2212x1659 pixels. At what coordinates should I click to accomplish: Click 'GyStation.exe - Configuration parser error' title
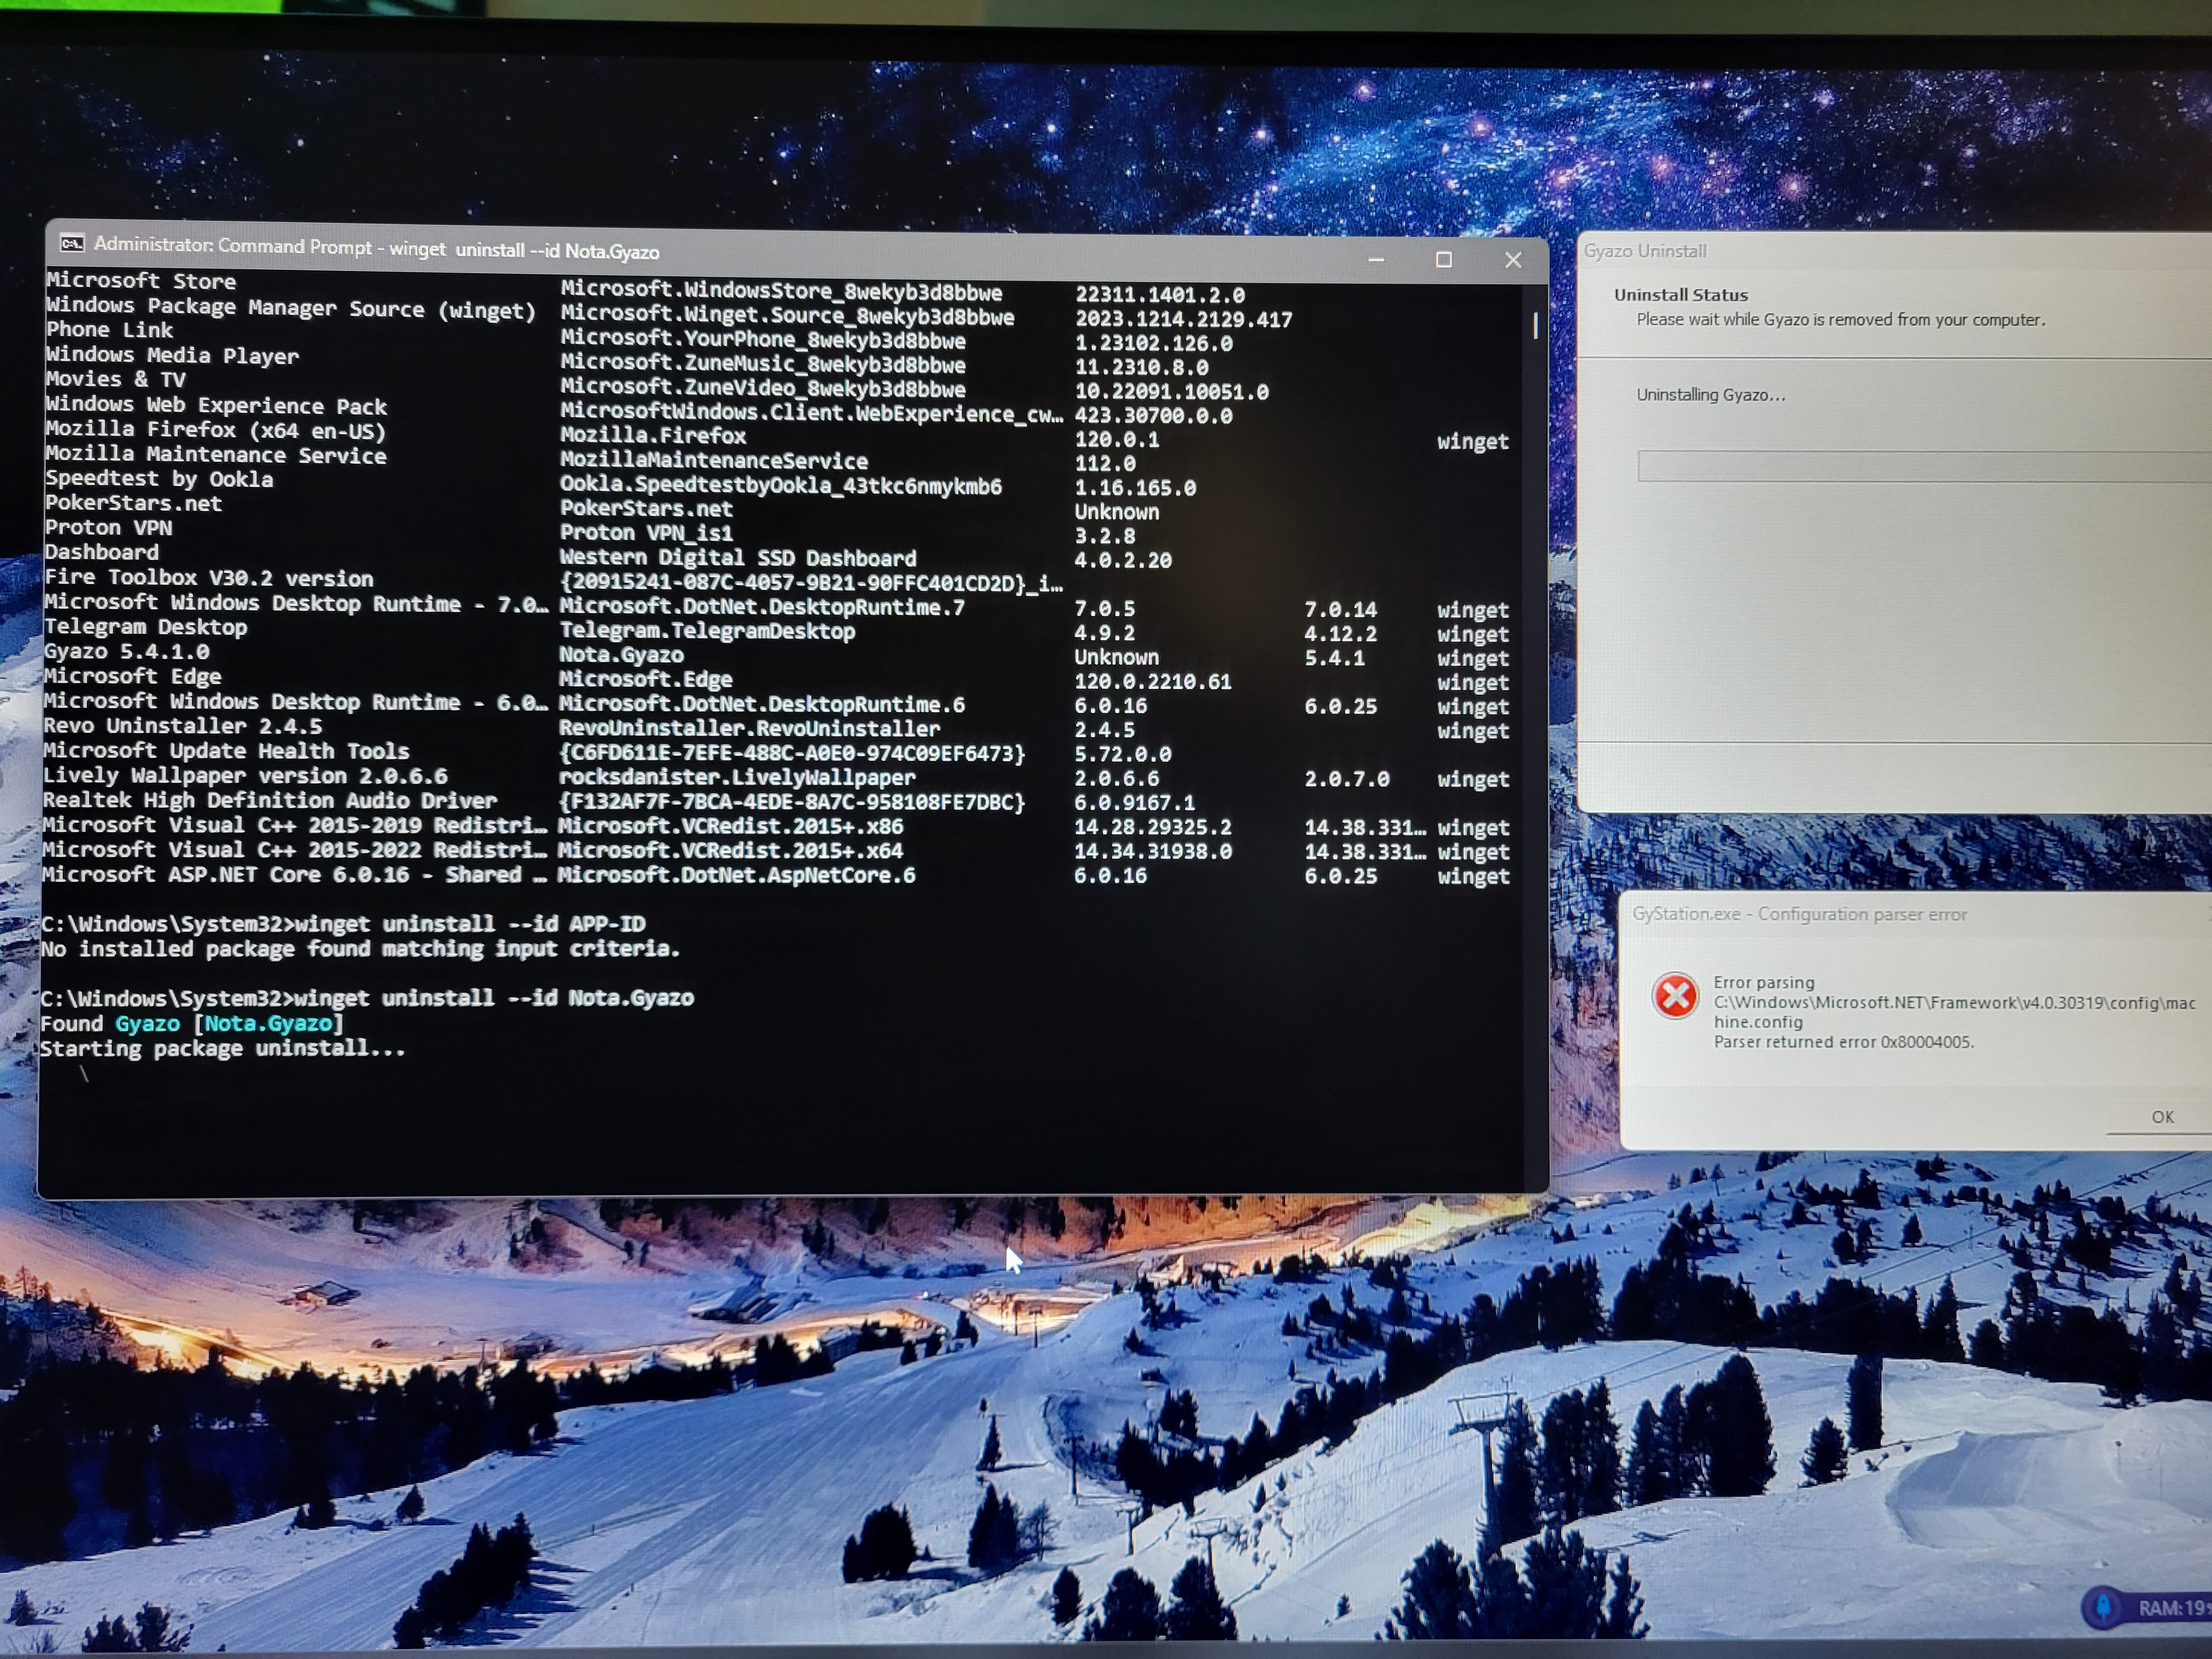[1799, 914]
